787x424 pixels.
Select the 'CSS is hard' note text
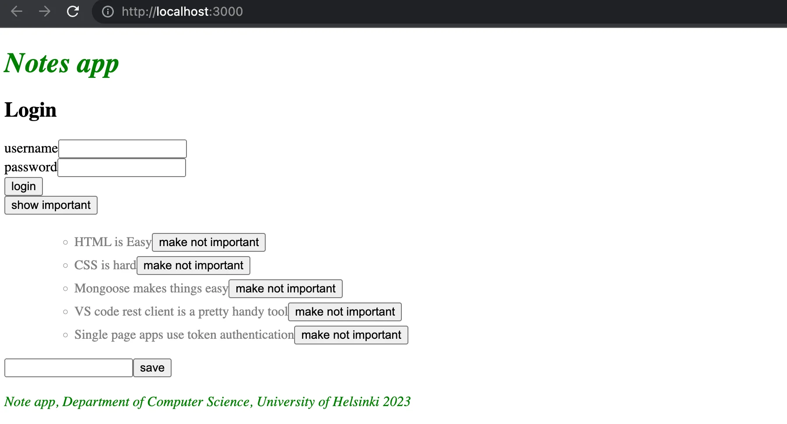pyautogui.click(x=105, y=265)
